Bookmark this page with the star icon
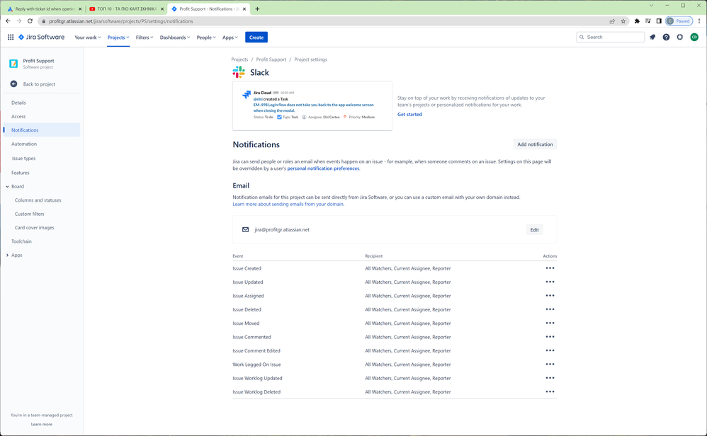The image size is (707, 436). click(623, 21)
